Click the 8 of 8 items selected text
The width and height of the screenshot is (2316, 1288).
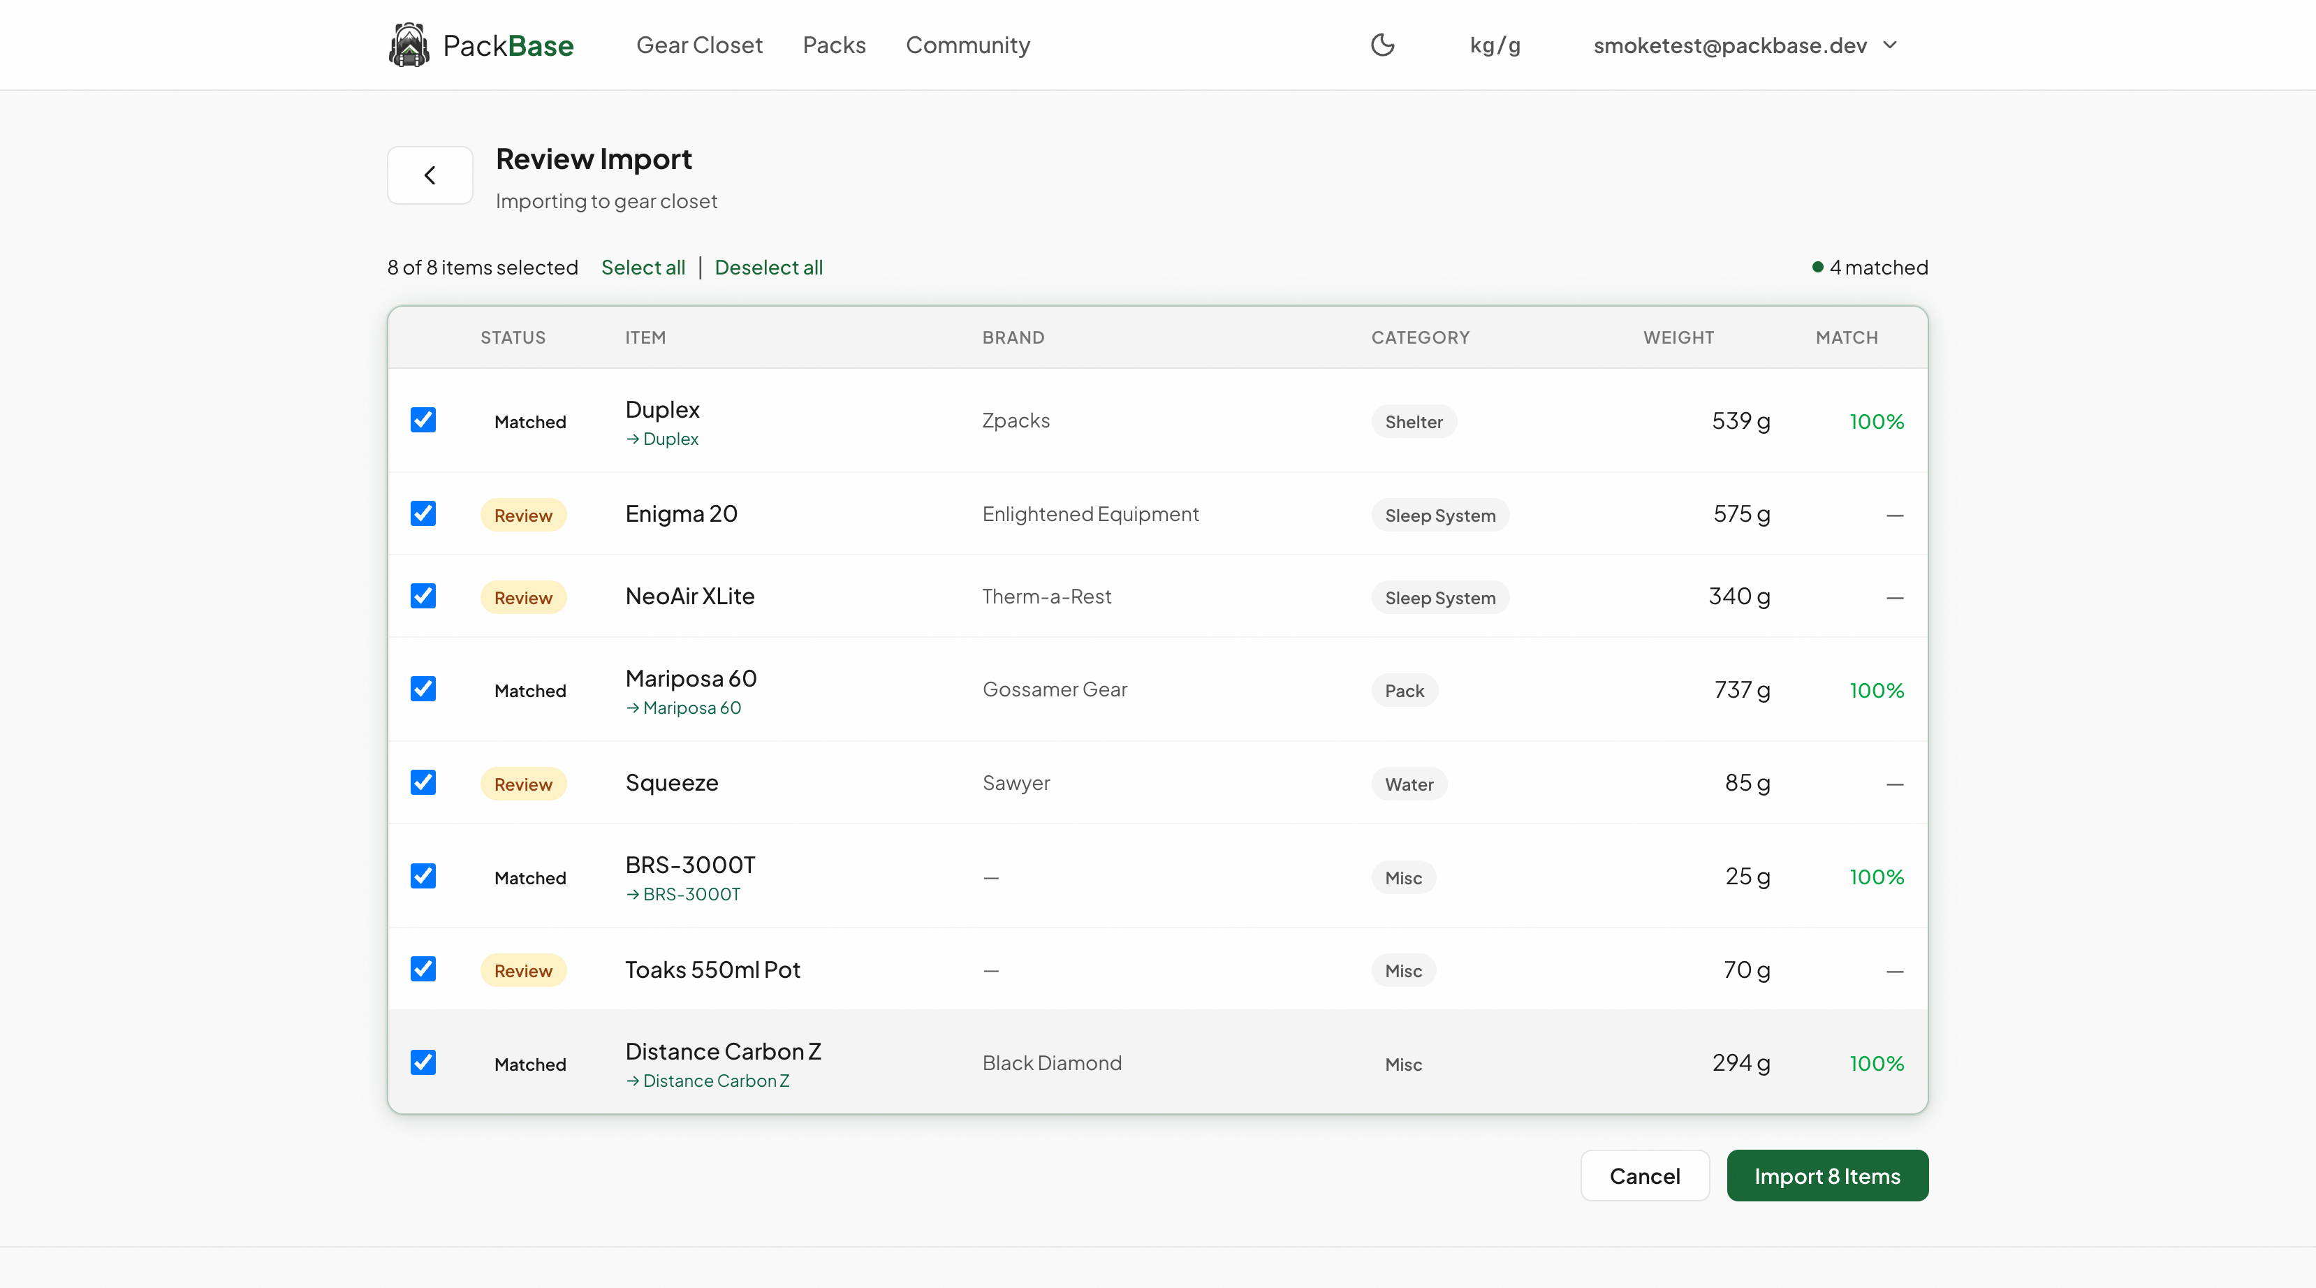pyautogui.click(x=483, y=267)
